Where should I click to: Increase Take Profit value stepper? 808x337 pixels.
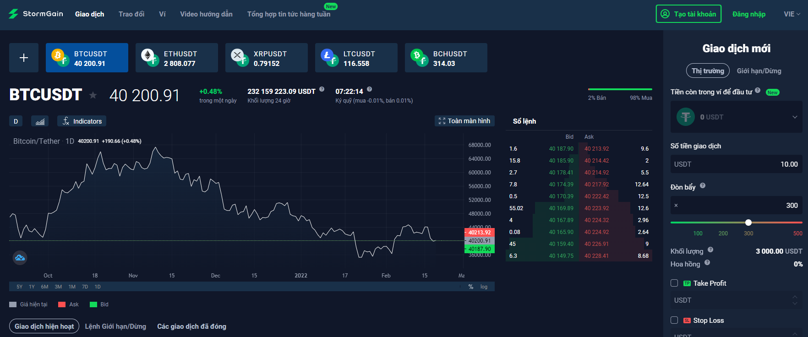tap(795, 297)
